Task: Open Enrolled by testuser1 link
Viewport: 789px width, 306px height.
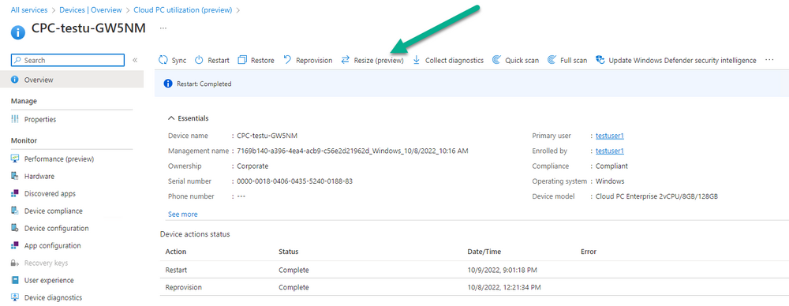Action: (x=610, y=151)
